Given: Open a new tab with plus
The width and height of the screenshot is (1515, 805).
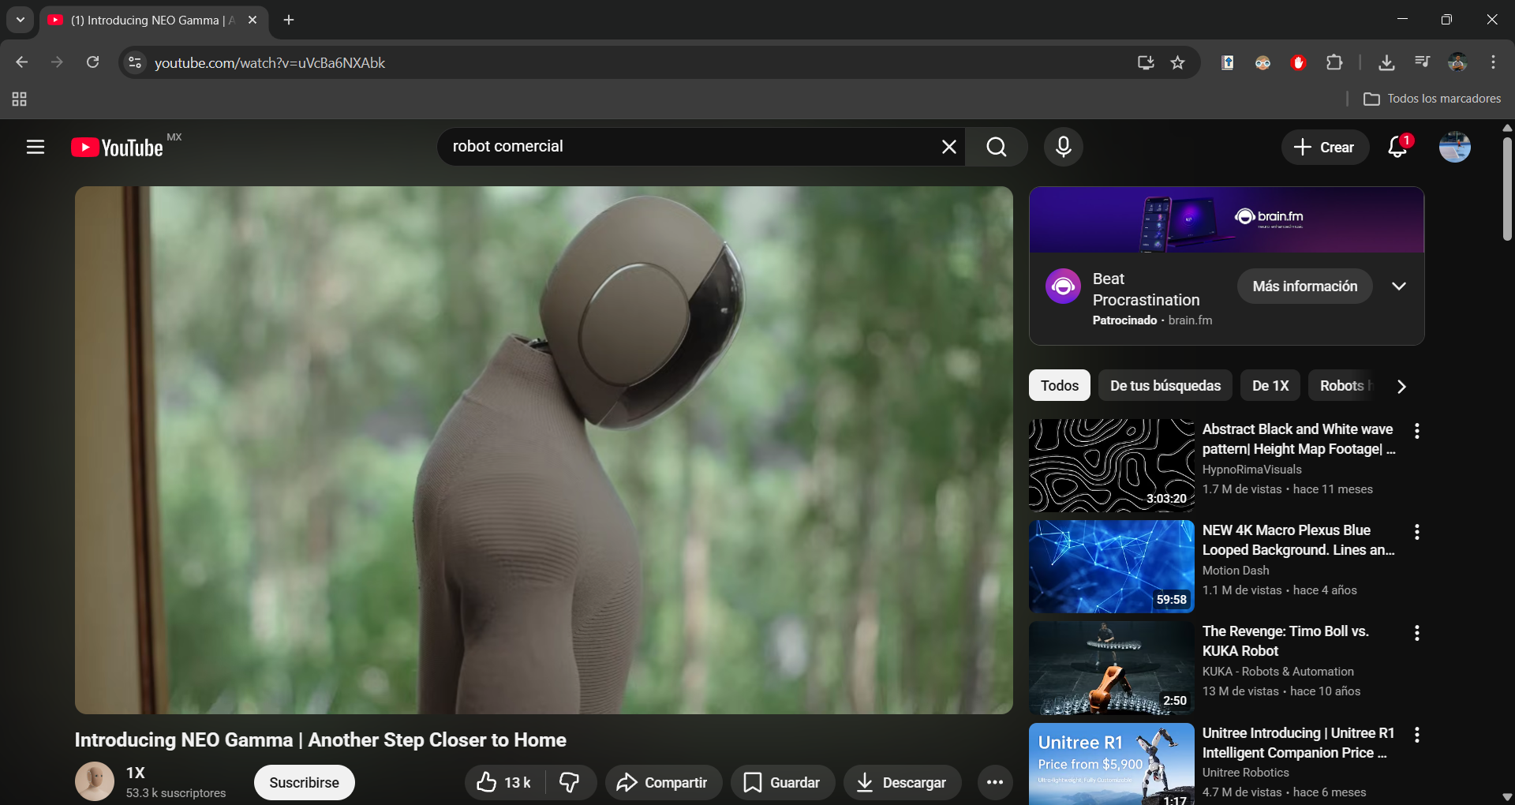Looking at the screenshot, I should coord(289,20).
